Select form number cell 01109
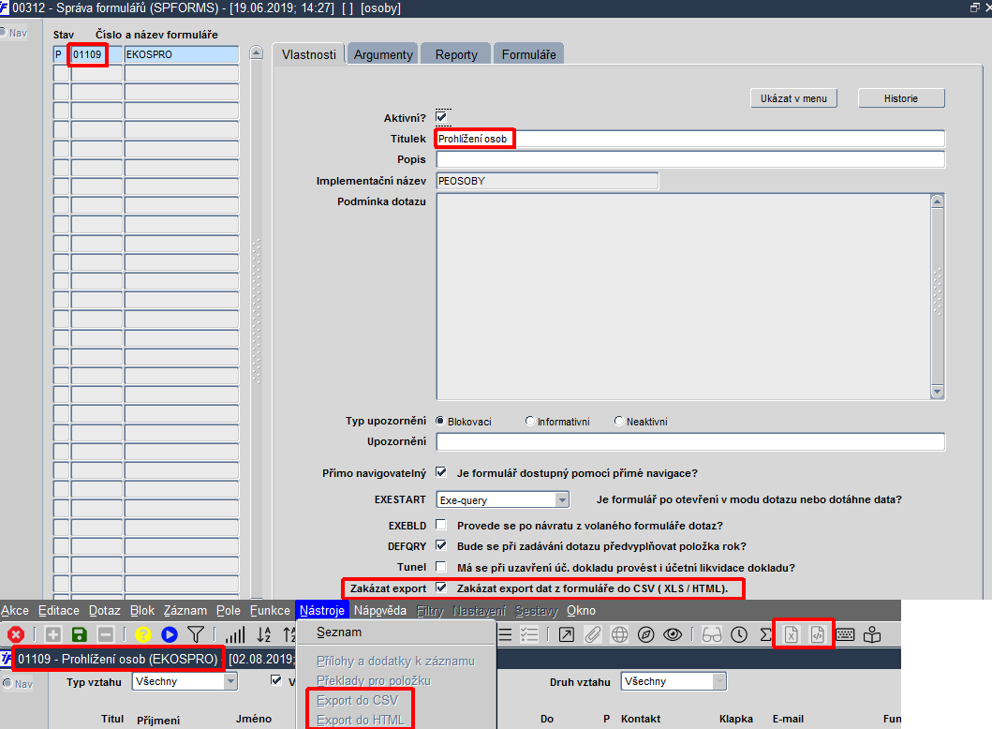Viewport: 992px width, 729px height. 96,54
